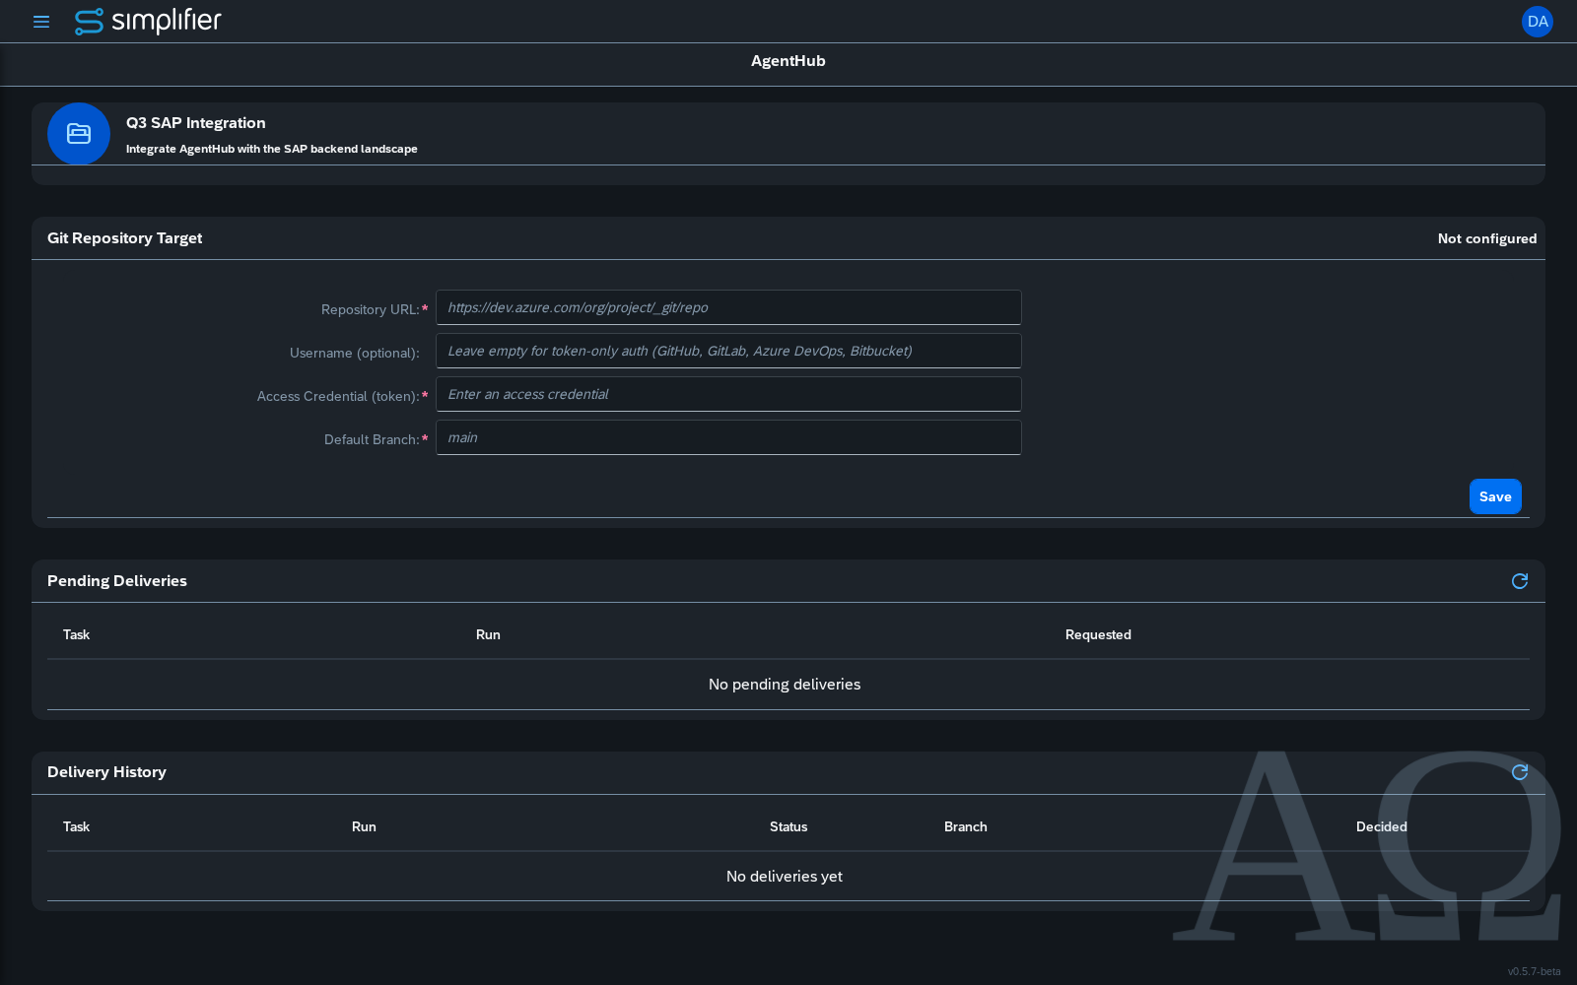This screenshot has width=1577, height=985.
Task: Open the DA user avatar menu
Action: [x=1537, y=22]
